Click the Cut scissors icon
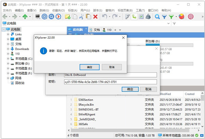This screenshot has height=139, width=205. click(81, 16)
